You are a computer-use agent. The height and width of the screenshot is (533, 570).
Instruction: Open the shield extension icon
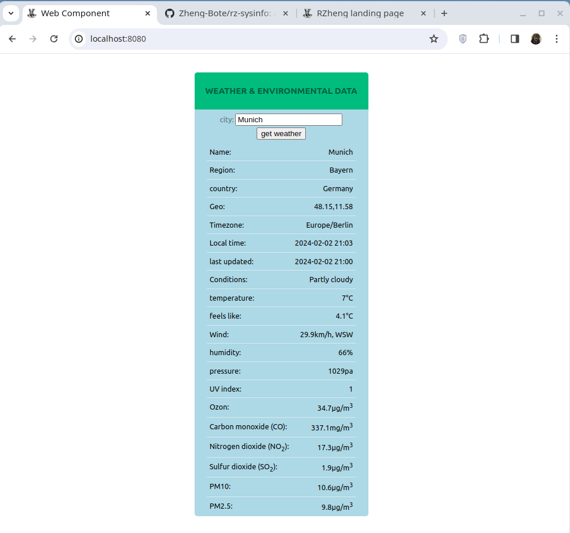coord(463,39)
